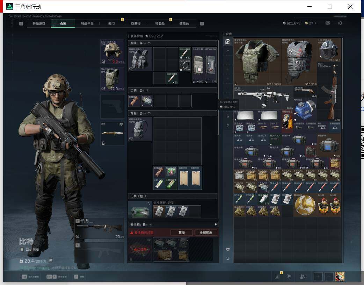
Task: Click the 全部移出 button
Action: click(x=206, y=233)
